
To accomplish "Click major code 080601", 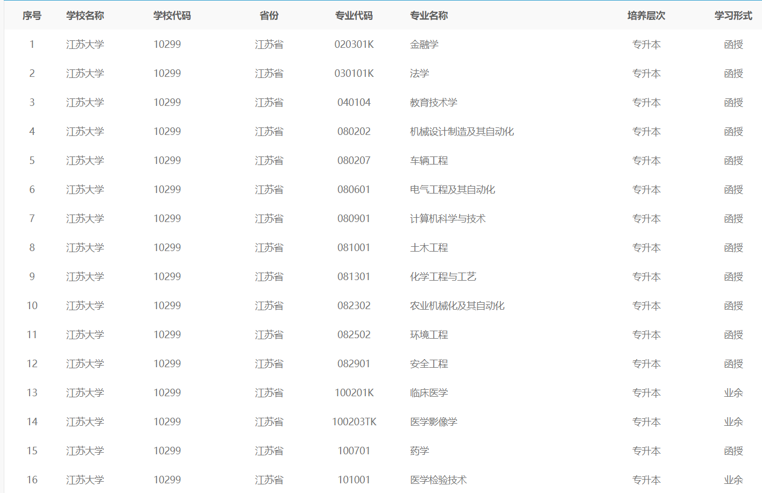I will [x=354, y=190].
